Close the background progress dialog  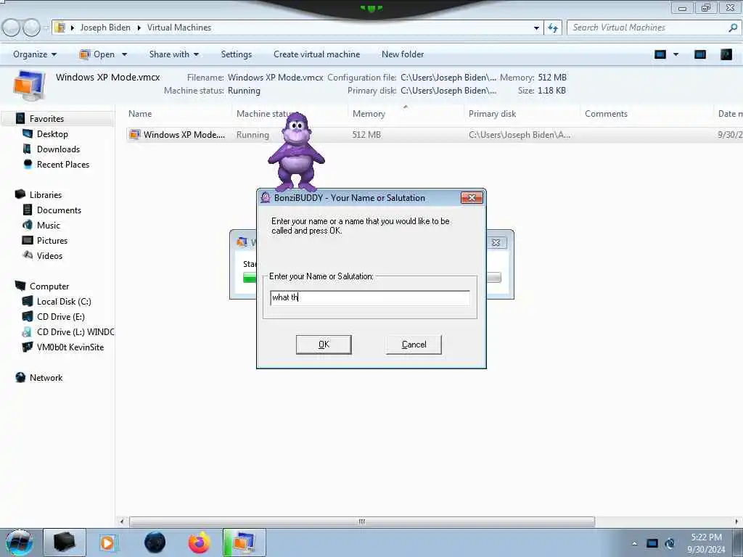tap(496, 242)
